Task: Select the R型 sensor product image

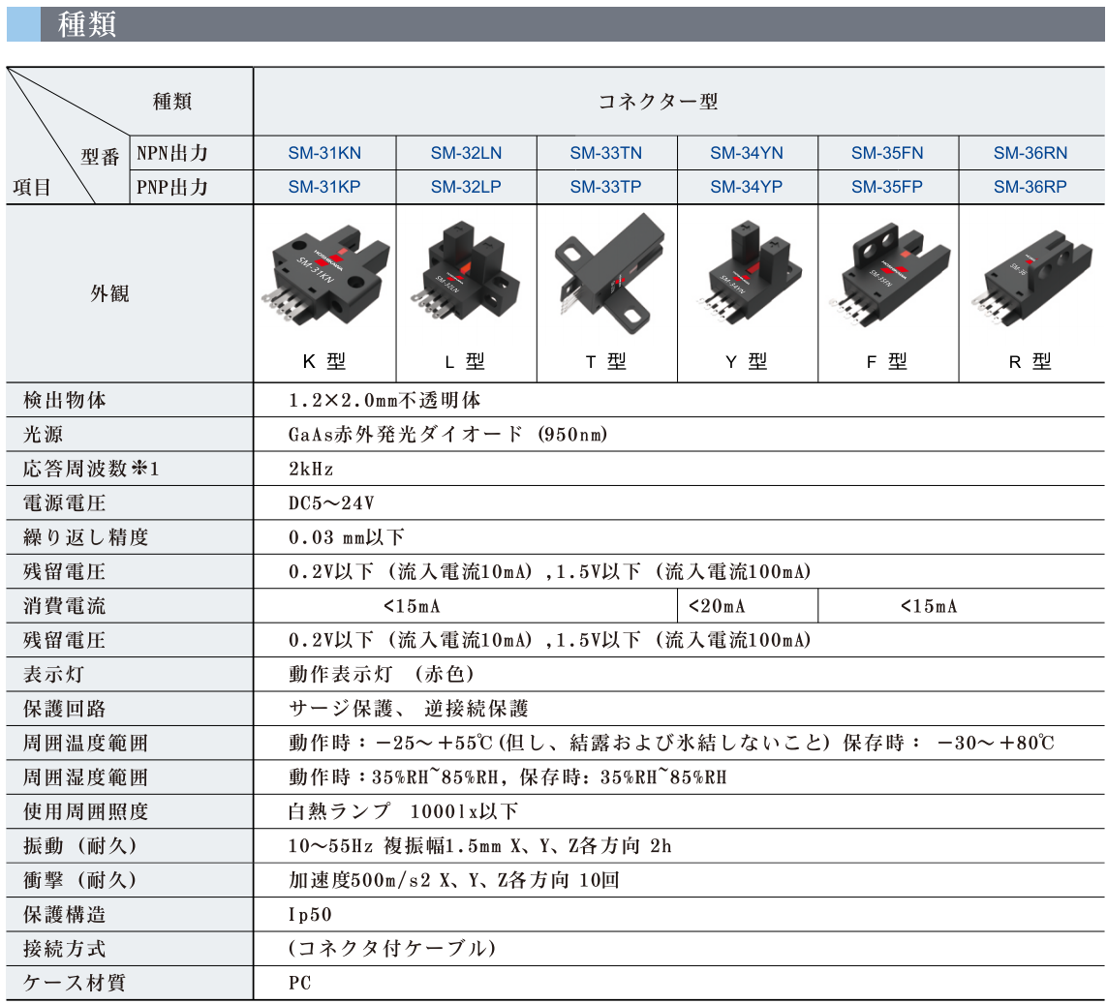Action: 1030,277
